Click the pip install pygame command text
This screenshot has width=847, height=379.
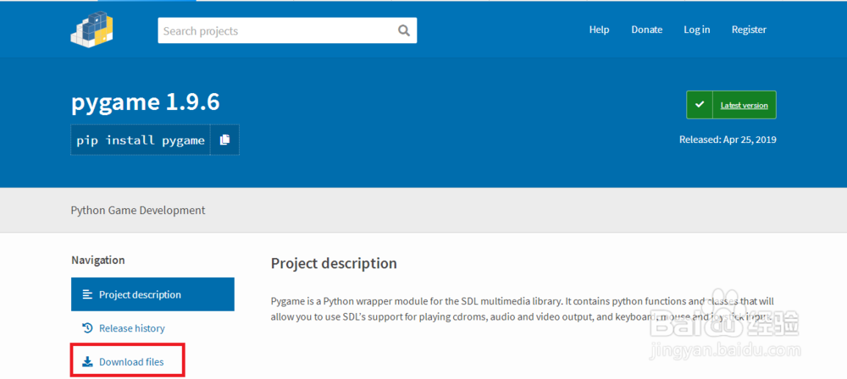click(x=141, y=140)
